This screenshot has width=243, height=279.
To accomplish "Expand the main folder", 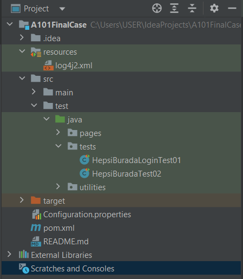I will 34,92.
